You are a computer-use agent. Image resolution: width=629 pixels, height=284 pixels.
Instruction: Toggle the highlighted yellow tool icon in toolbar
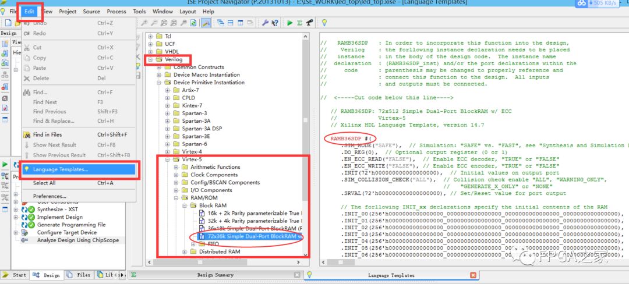click(x=206, y=23)
